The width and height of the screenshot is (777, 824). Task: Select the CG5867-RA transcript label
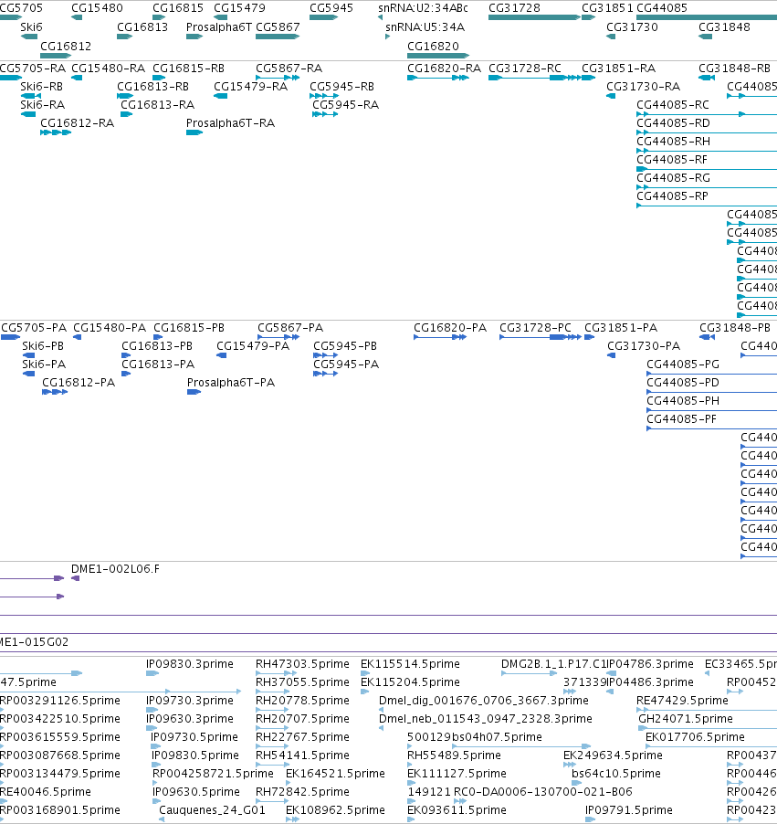(x=289, y=69)
